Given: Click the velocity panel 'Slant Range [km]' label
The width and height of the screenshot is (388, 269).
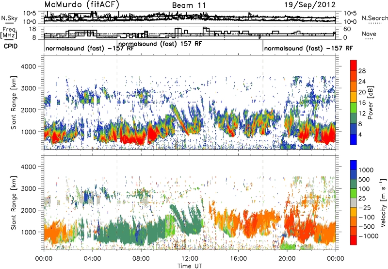Looking at the screenshot, I should pos(14,203).
